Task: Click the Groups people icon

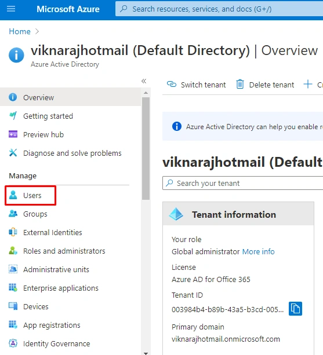Action: (x=13, y=214)
